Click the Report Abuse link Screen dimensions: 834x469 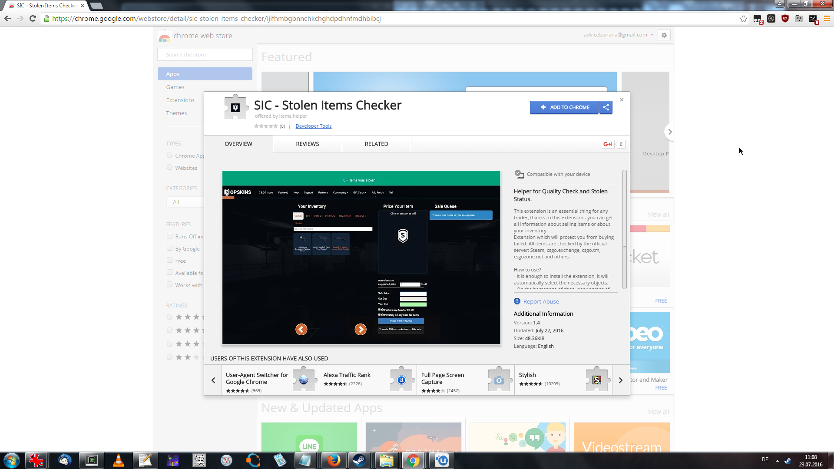pyautogui.click(x=541, y=301)
